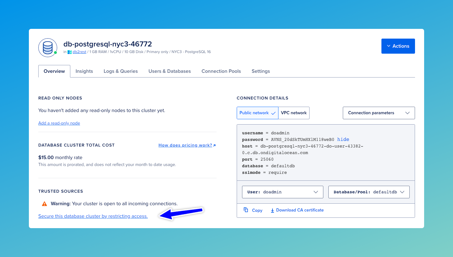Image resolution: width=453 pixels, height=257 pixels.
Task: Add a read-only node
Action: [59, 123]
